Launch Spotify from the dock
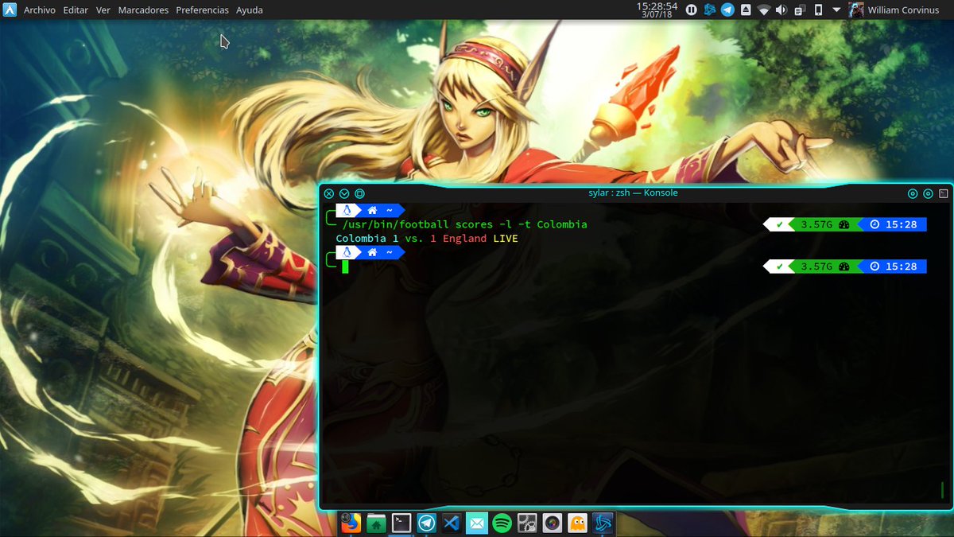Viewport: 954px width, 537px height. [502, 523]
